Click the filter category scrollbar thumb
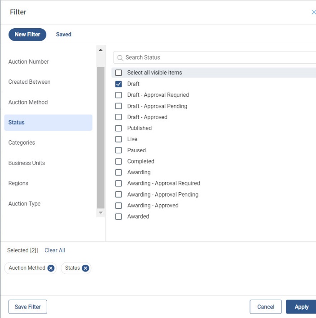 101,134
